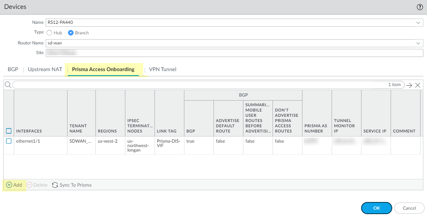Select the Hub radio button
Image resolution: width=427 pixels, height=223 pixels.
pyautogui.click(x=50, y=33)
